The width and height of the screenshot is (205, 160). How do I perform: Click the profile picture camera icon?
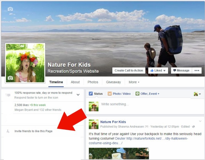point(10,78)
